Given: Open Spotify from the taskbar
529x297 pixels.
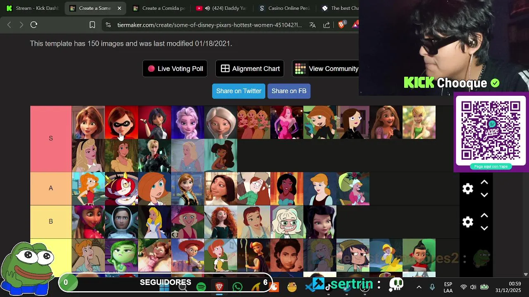Looking at the screenshot, I should click(201, 287).
